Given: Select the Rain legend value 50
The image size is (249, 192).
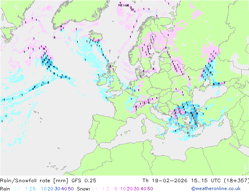Looking at the screenshot, I should click(71, 189).
